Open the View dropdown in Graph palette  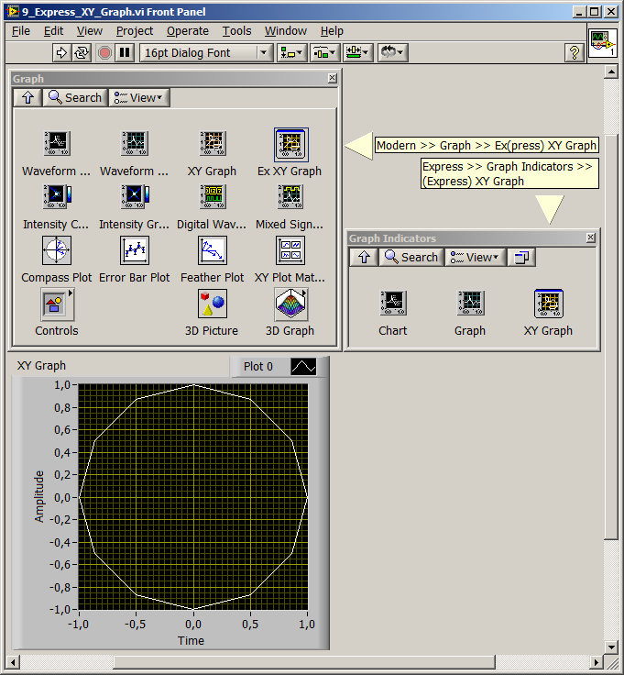(139, 98)
